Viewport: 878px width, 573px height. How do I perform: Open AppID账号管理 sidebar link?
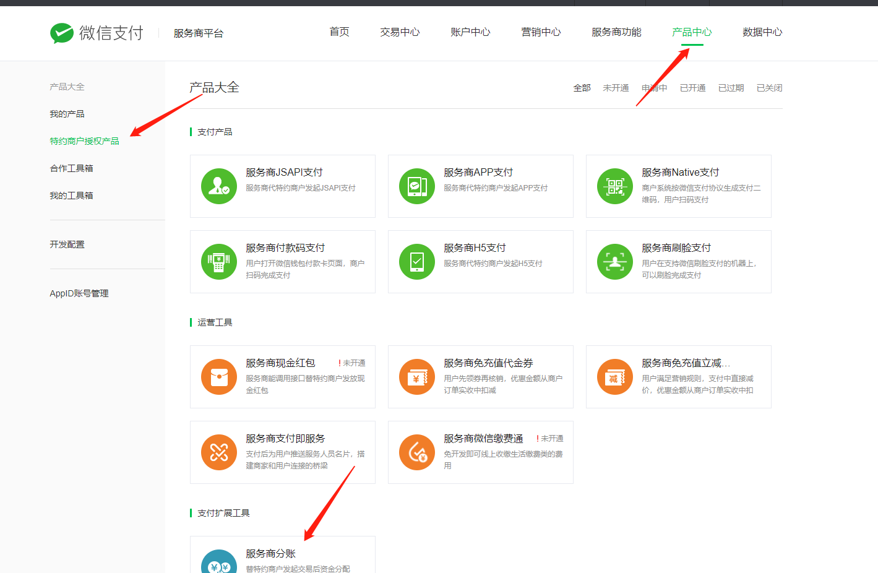coord(79,293)
